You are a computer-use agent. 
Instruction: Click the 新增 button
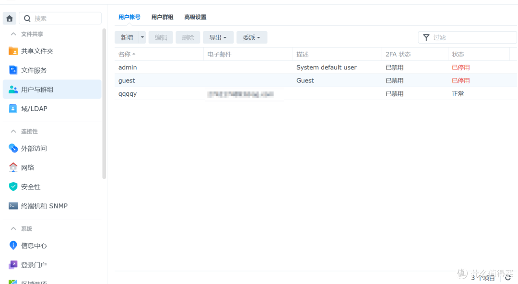[x=127, y=37]
